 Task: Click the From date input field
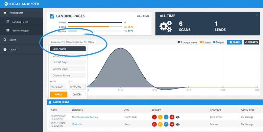59,87
